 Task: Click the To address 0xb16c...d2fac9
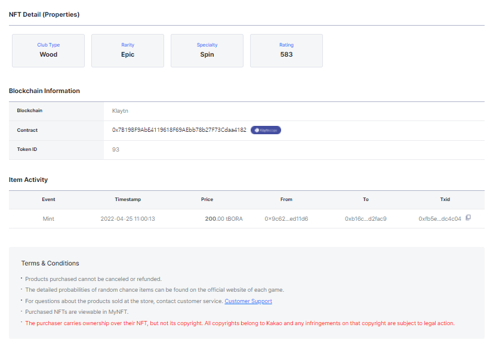pyautogui.click(x=366, y=218)
